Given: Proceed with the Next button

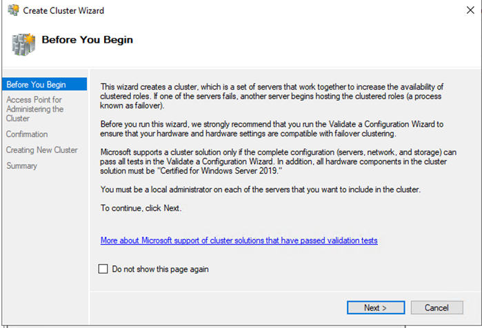Looking at the screenshot, I should [x=376, y=307].
